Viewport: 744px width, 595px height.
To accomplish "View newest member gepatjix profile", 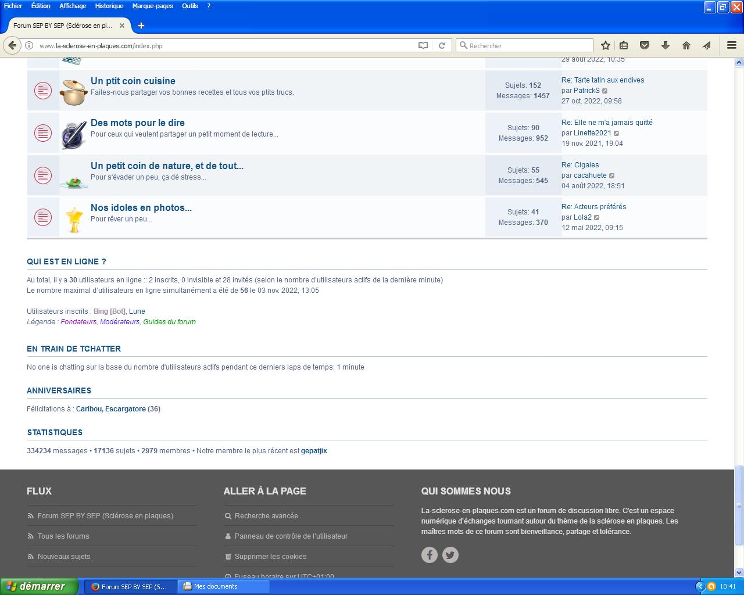I will [314, 451].
